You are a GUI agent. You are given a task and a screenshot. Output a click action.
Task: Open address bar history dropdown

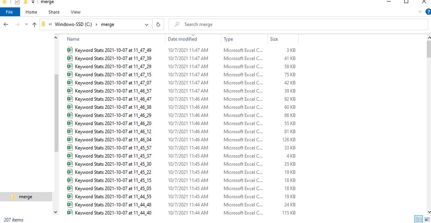click(146, 24)
